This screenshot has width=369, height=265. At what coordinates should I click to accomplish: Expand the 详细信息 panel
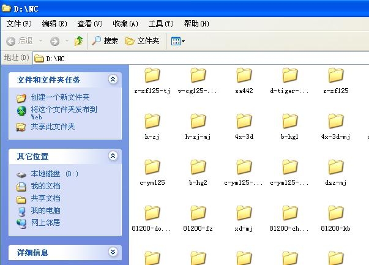click(x=113, y=252)
